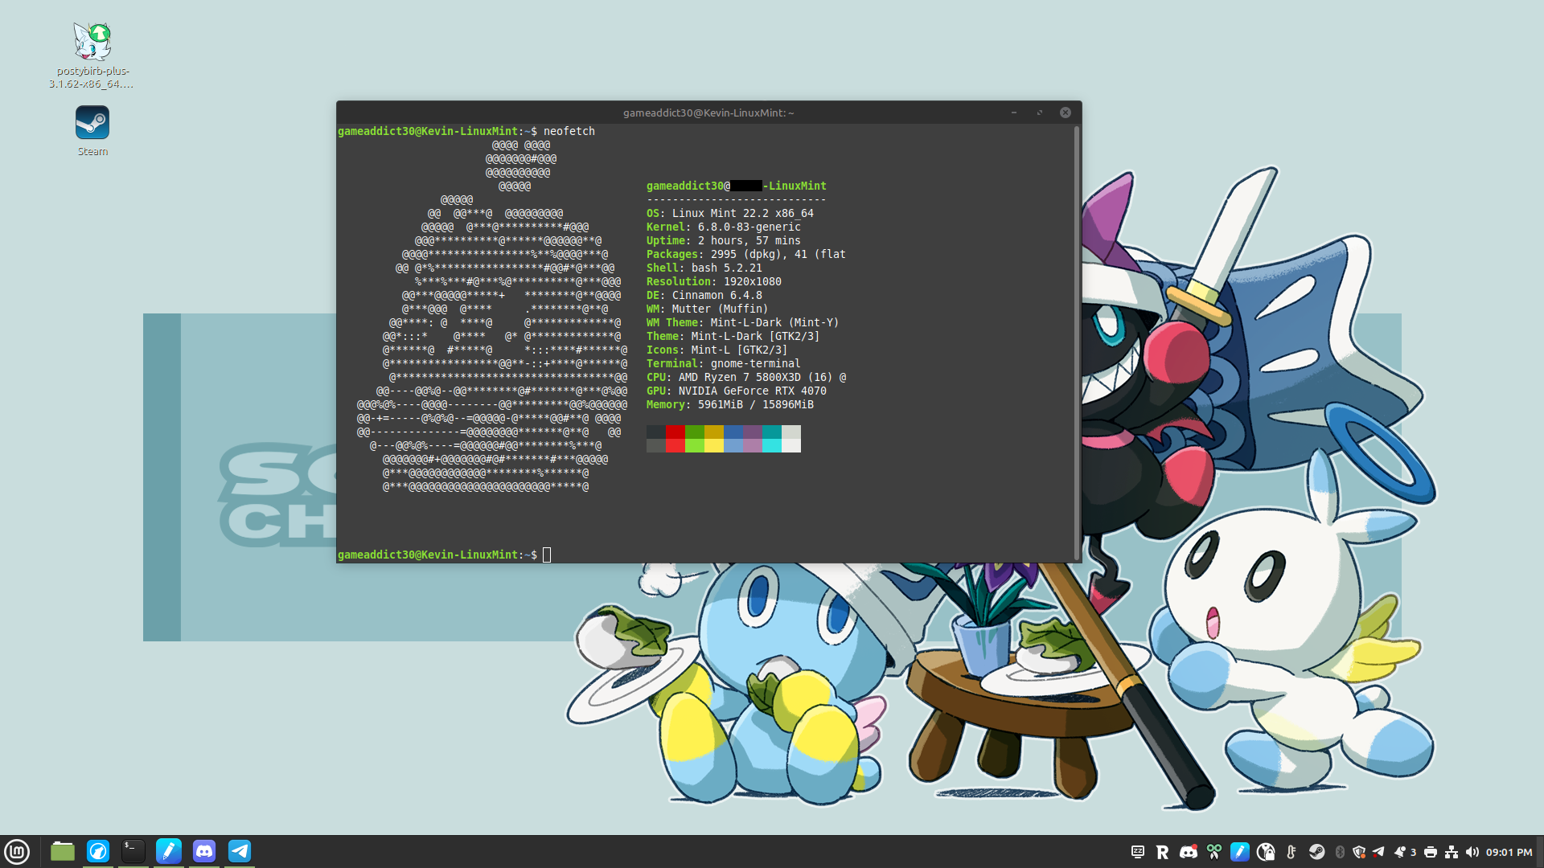Click the 'Shell: bash 5.2.21' line
Viewport: 1544px width, 868px height.
point(704,268)
